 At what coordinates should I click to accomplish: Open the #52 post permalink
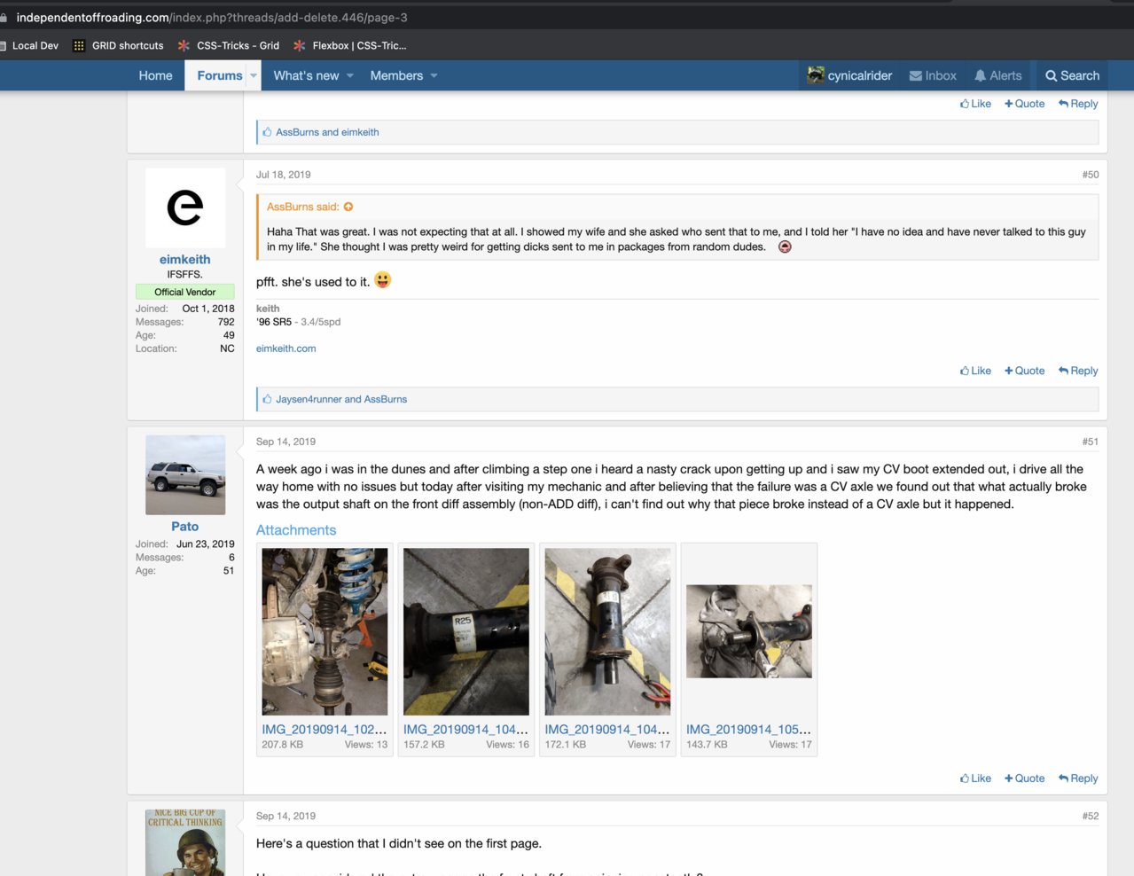coord(1090,816)
